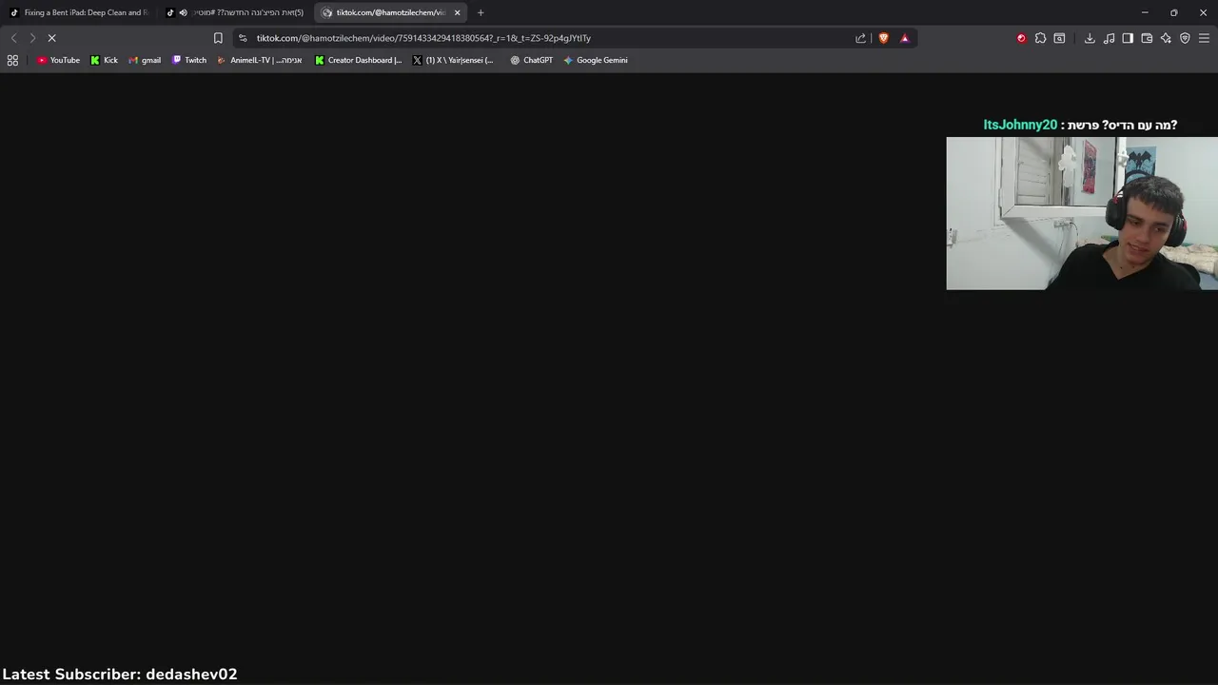Open the Twitch bookmark
The height and width of the screenshot is (685, 1218).
pos(189,60)
